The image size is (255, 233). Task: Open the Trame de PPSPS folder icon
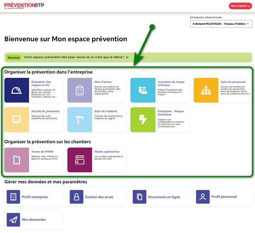(x=17, y=160)
